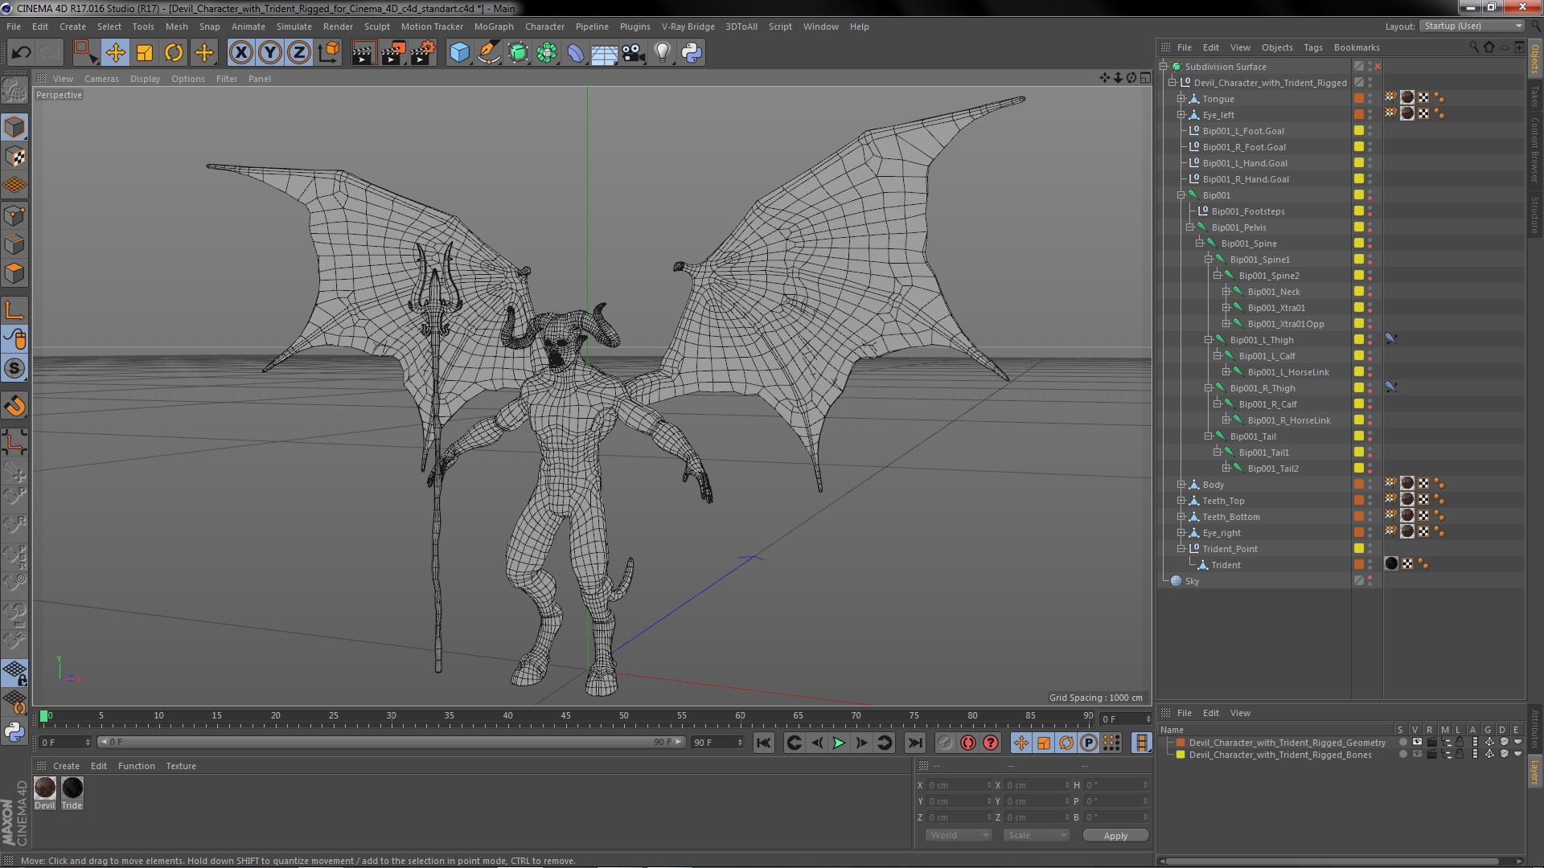Toggle visibility dots of Sky object
1544x868 pixels.
coord(1370,581)
